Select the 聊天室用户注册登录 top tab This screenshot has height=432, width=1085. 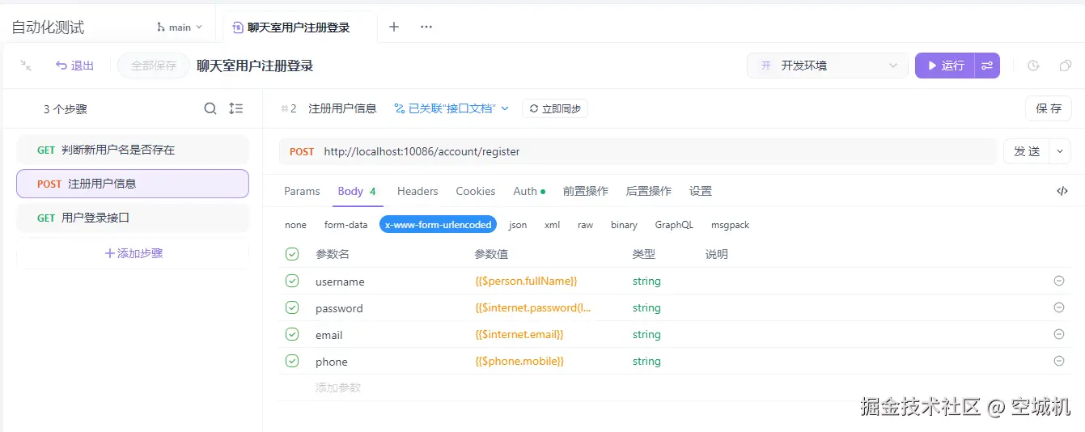tap(299, 28)
